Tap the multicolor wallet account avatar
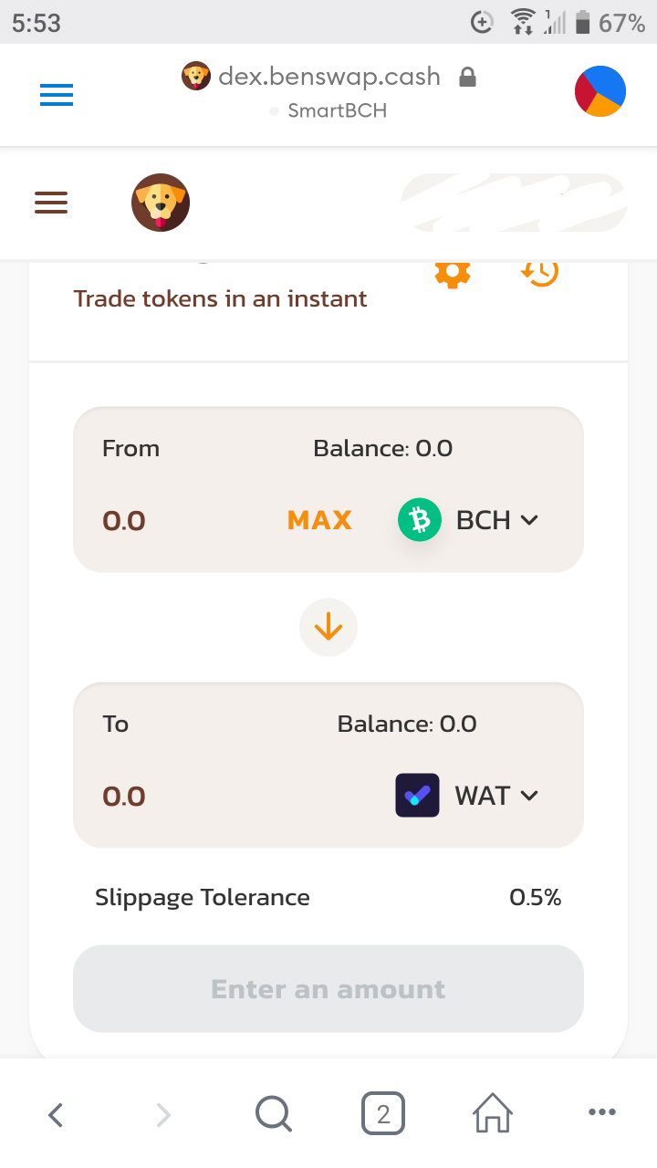The image size is (657, 1168). click(x=600, y=91)
